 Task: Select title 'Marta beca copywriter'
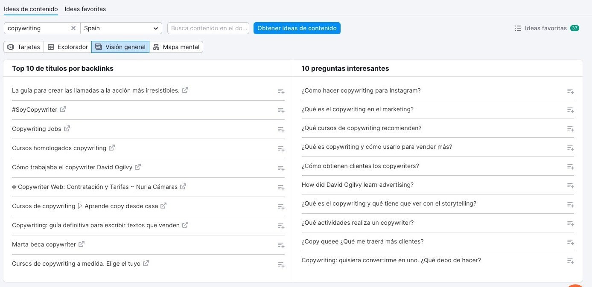44,244
